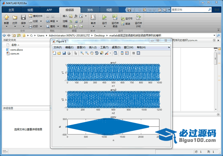This screenshot has height=156, width=223.
Task: Select the Pan hand tool in Figure 1
Action: [x=92, y=53]
